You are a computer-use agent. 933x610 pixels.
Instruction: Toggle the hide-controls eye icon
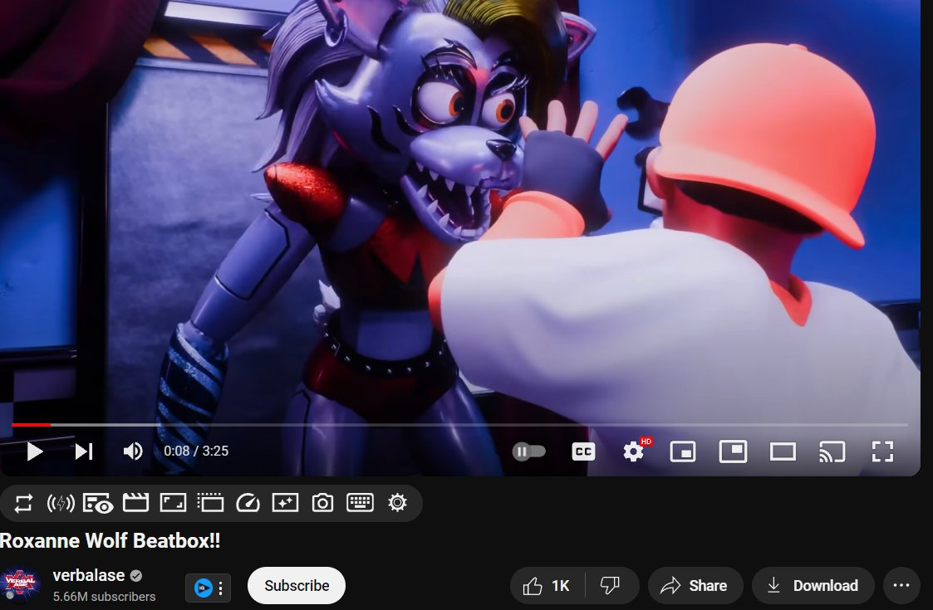98,504
